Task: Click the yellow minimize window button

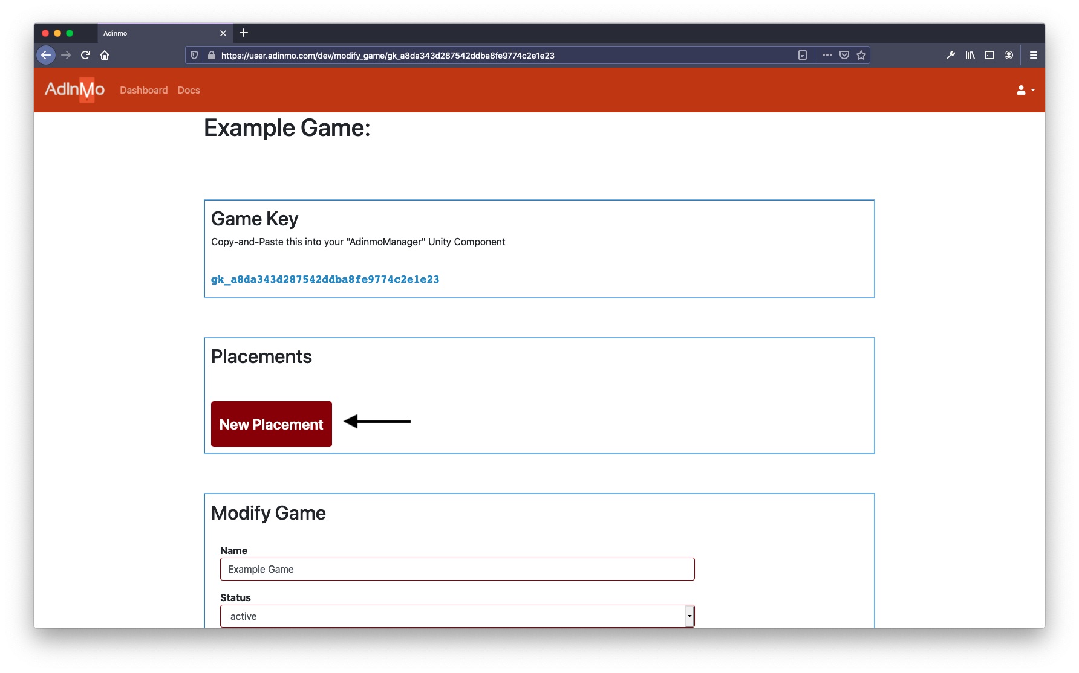Action: 57,33
